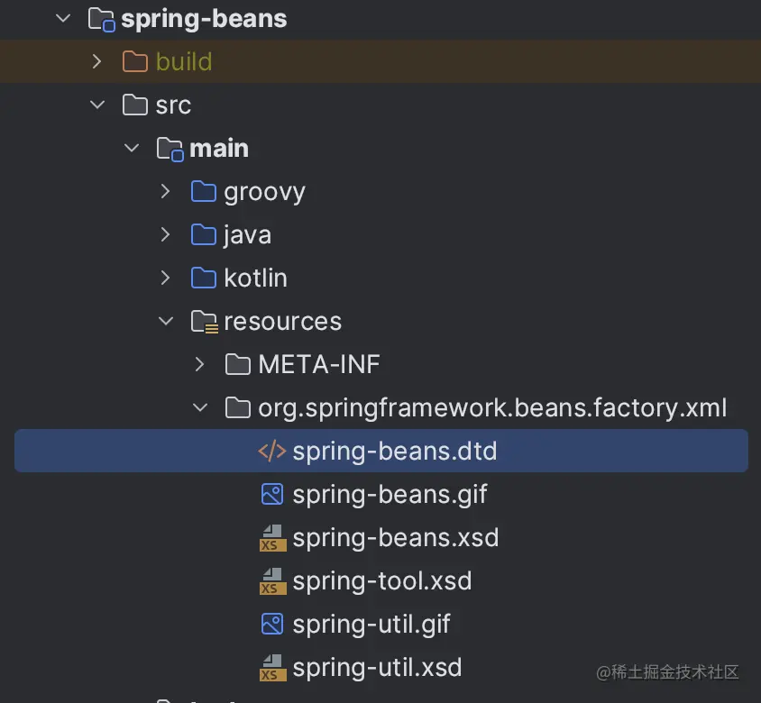Viewport: 761px width, 703px height.
Task: Select the spring-util.xsd file
Action: coord(377,668)
